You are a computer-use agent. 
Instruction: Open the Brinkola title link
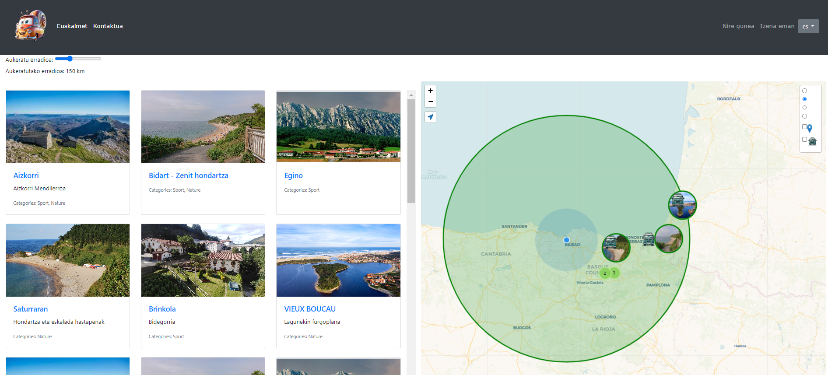click(x=162, y=309)
